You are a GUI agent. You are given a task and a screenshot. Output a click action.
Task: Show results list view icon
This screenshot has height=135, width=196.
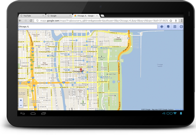[x=175, y=27]
